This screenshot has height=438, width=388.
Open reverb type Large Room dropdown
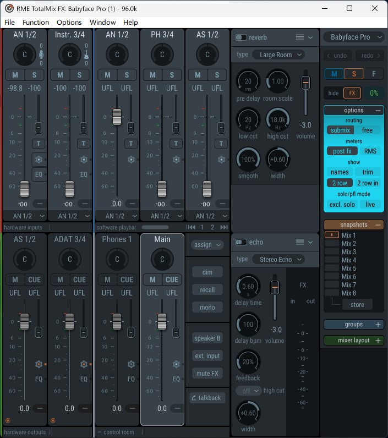278,55
